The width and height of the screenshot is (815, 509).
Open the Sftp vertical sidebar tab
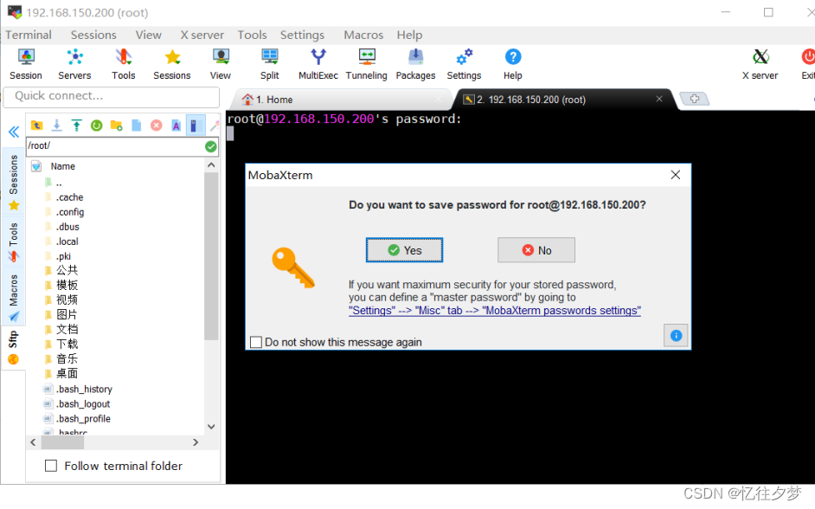(x=14, y=347)
